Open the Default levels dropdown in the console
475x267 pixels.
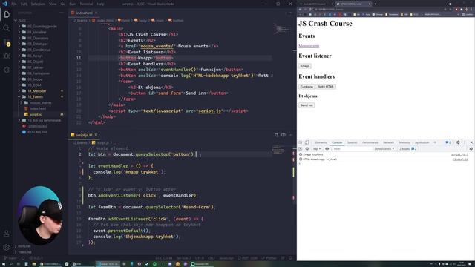(x=384, y=148)
